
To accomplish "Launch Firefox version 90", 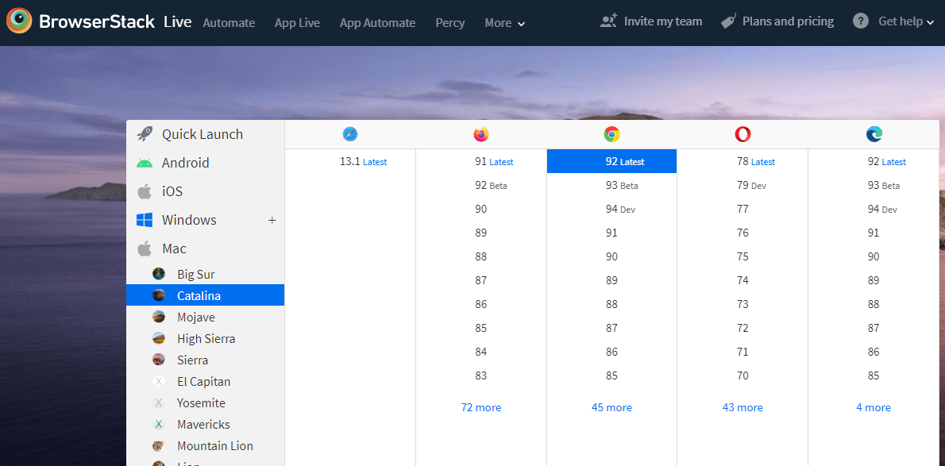I will click(481, 210).
